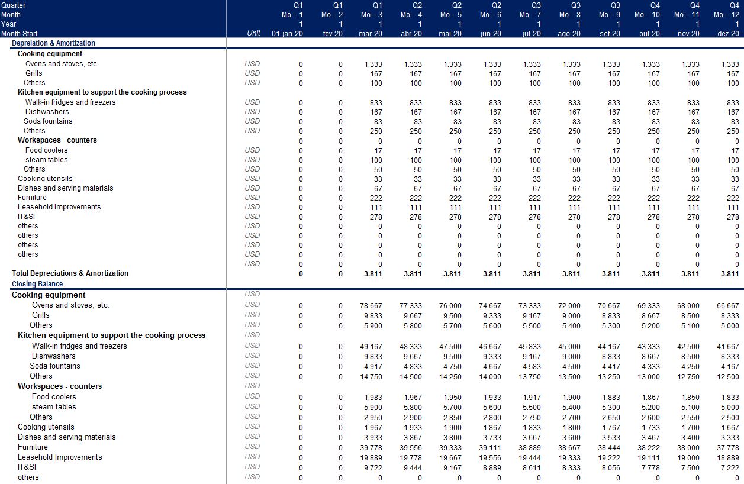The height and width of the screenshot is (484, 744).
Task: Click the 49.167 Walk-in fridges closing cell
Action: click(371, 346)
